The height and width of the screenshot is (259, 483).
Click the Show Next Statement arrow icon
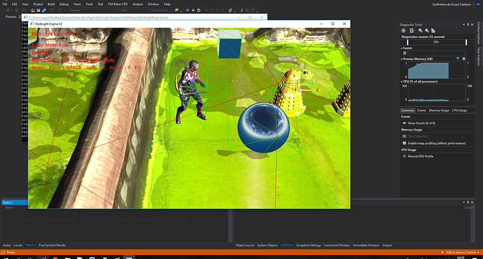(x=206, y=10)
